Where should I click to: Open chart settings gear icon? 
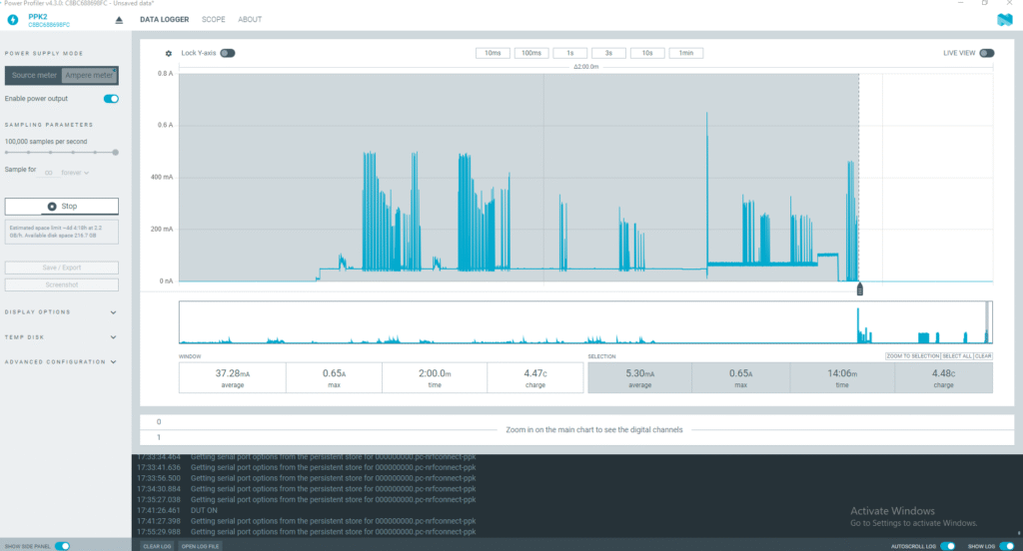click(x=168, y=54)
